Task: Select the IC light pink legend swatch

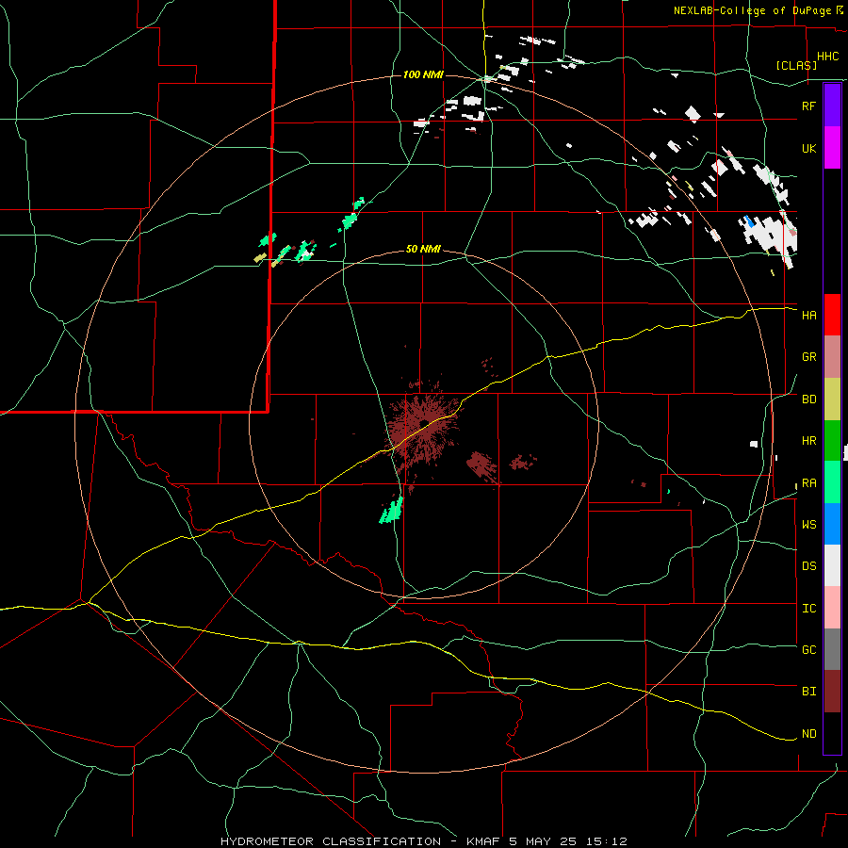Action: pyautogui.click(x=832, y=608)
